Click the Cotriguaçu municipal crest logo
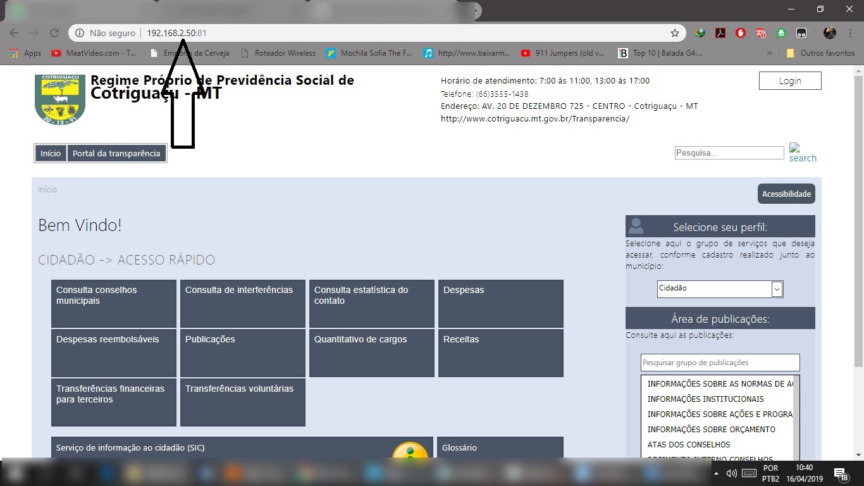This screenshot has height=486, width=864. (60, 99)
